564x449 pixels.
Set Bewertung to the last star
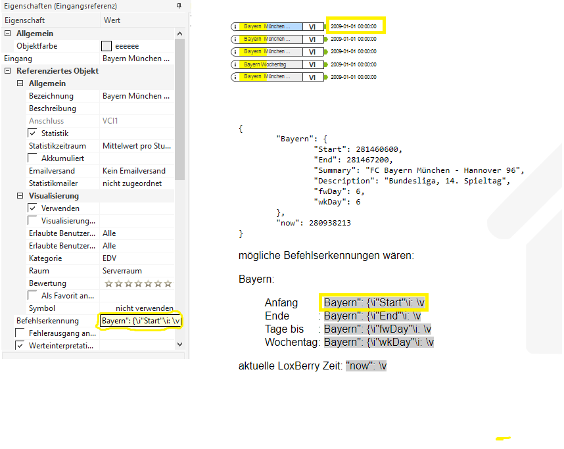168,284
